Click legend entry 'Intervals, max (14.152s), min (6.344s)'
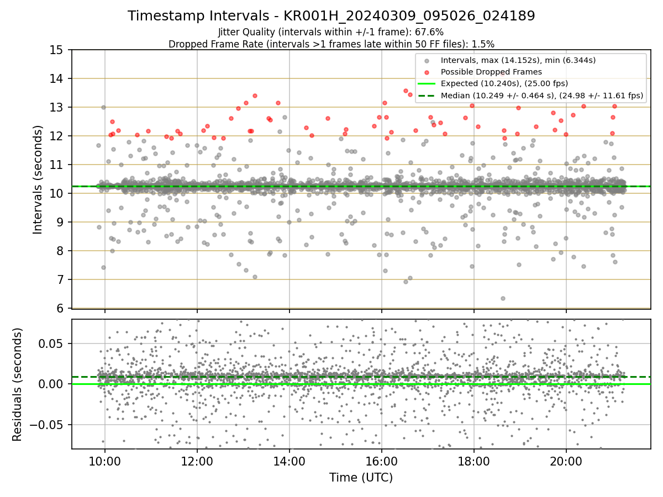Screen dimensions: 663x497 [x=518, y=60]
